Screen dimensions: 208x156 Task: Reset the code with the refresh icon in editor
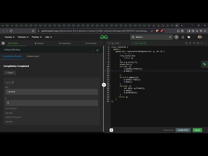pos(198,43)
